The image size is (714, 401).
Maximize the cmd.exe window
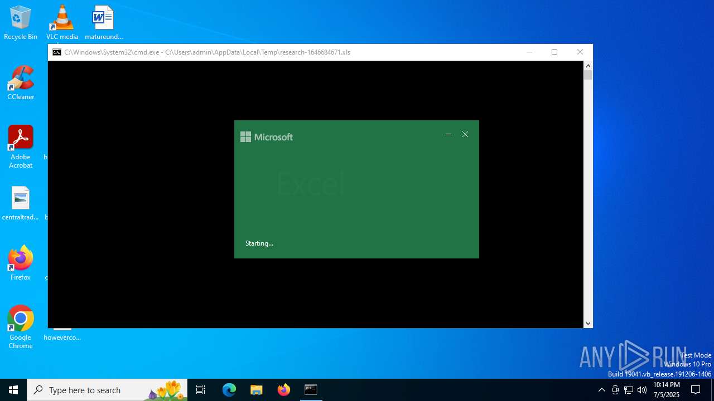554,52
